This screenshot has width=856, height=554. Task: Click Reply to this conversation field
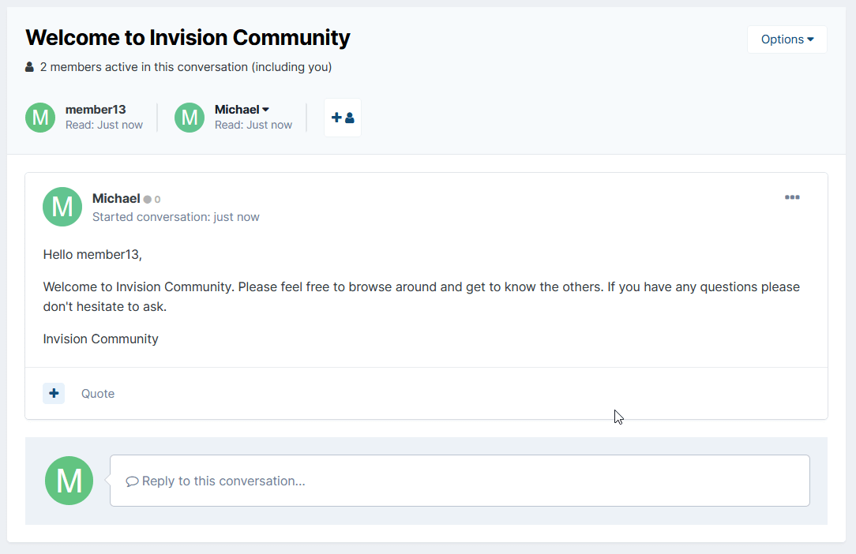pos(460,481)
